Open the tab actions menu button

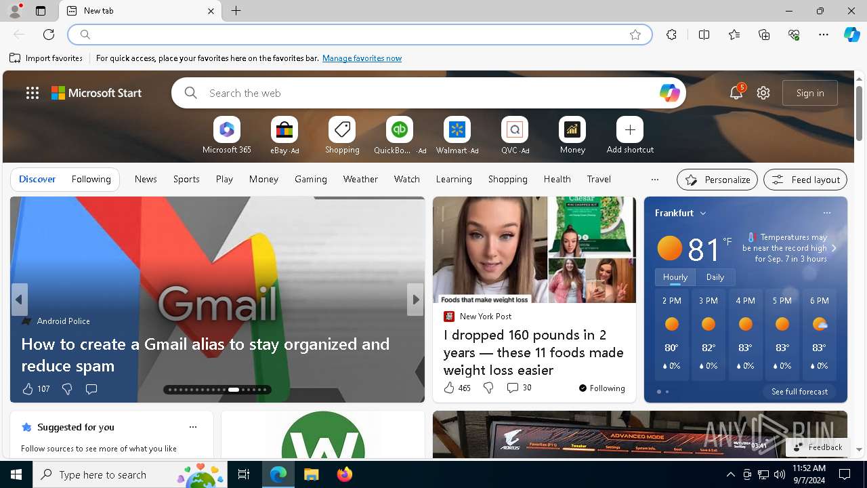tap(41, 11)
